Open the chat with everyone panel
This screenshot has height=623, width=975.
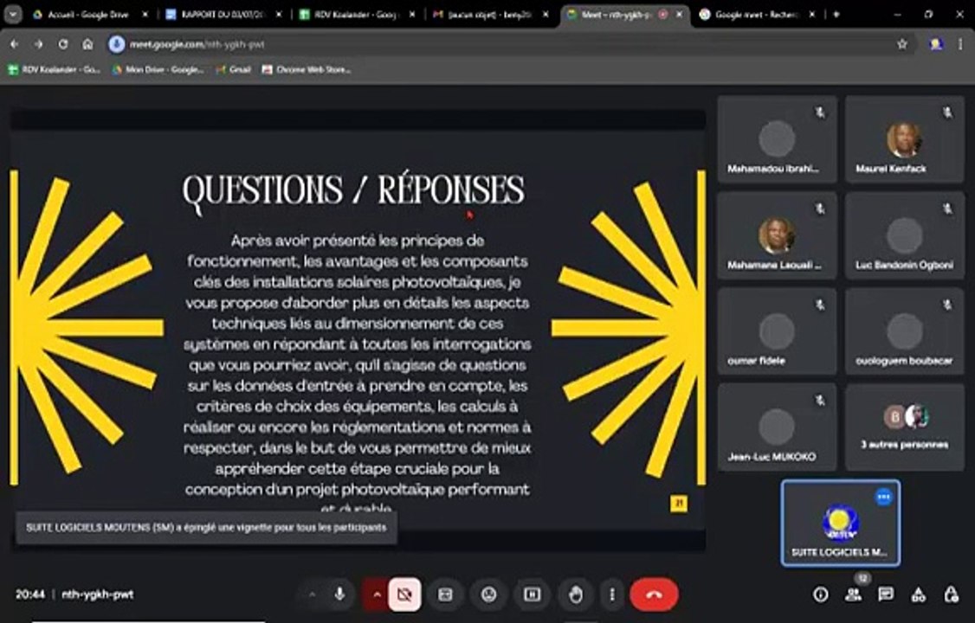(886, 594)
